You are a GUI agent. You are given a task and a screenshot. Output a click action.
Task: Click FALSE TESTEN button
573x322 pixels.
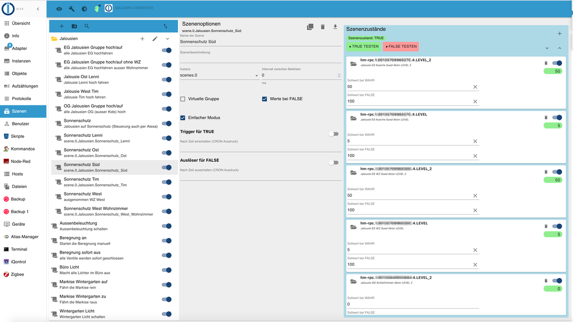click(401, 47)
